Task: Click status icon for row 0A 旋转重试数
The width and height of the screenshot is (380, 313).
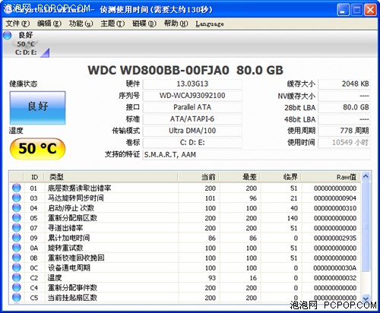Action: 17,248
